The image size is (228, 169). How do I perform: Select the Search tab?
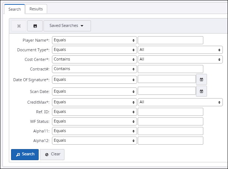[14, 9]
